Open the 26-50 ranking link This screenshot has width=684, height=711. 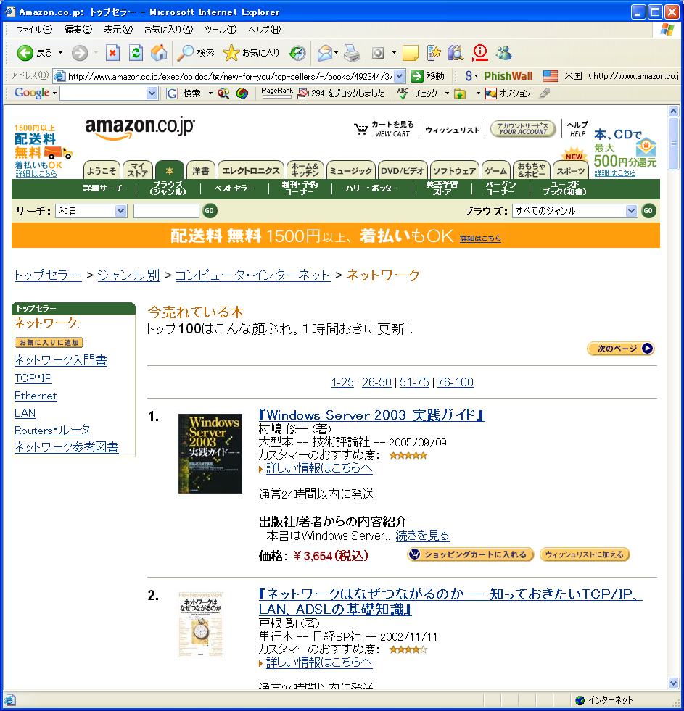(376, 382)
